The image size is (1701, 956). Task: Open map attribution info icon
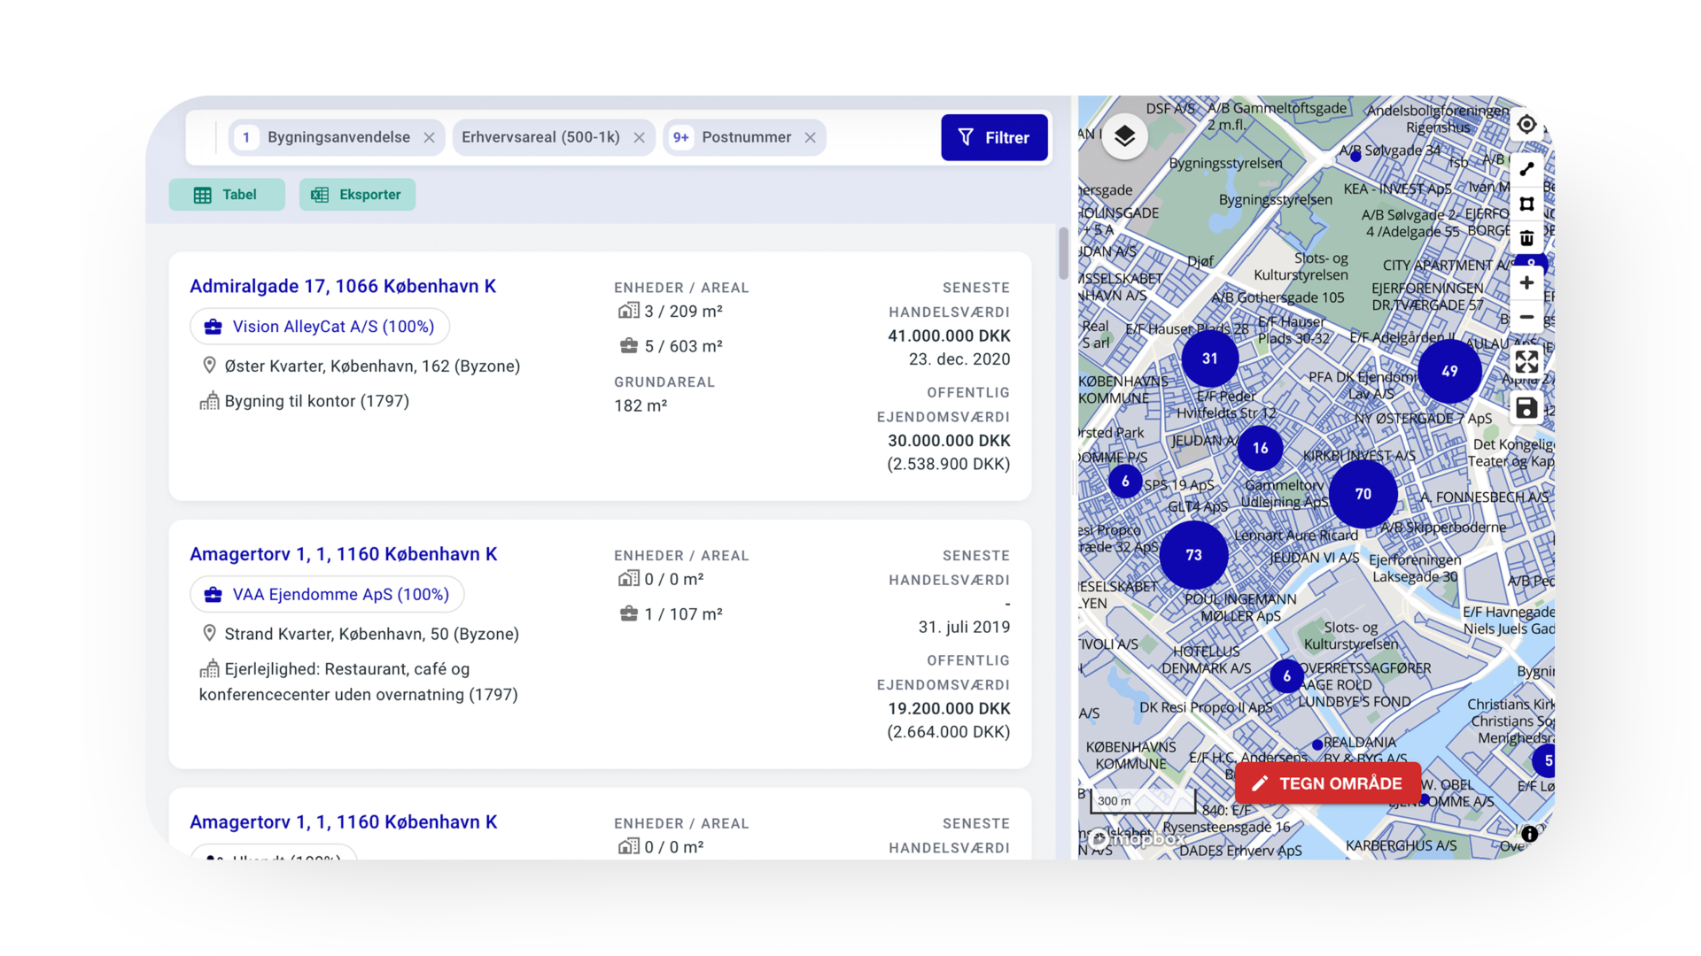[1529, 834]
